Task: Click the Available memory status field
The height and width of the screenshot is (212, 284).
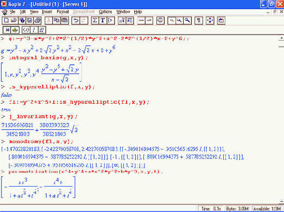Action: click(267, 209)
